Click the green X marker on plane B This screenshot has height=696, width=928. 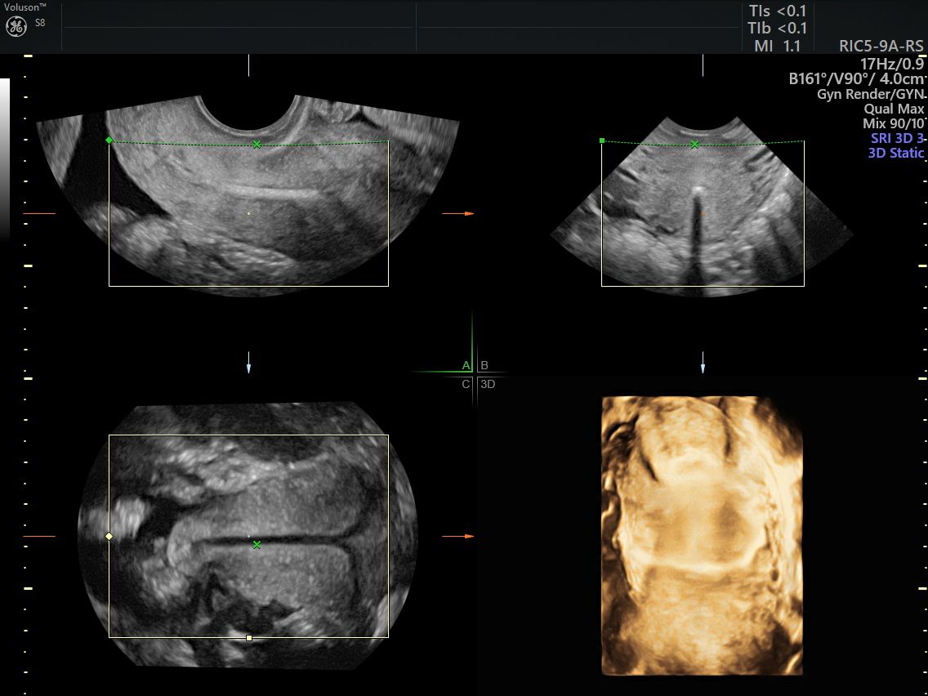point(694,145)
